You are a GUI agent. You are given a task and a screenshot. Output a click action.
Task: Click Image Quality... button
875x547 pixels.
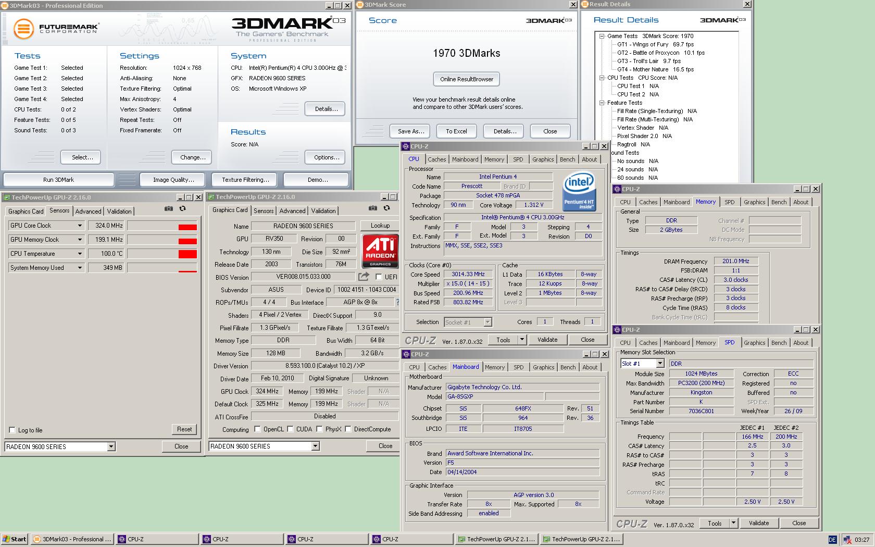[173, 180]
